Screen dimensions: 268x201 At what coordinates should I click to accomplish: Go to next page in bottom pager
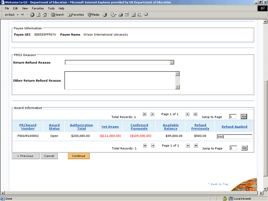[x=188, y=145]
